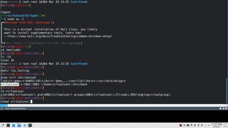Click the id virtualuser command text

pyautogui.click(x=12, y=91)
